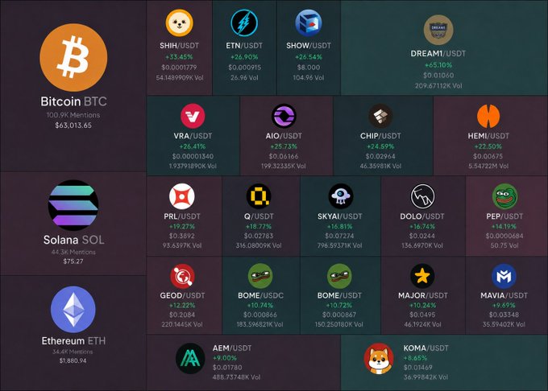Click the +9.00% change on AEM
This screenshot has width=548, height=391.
coord(225,358)
